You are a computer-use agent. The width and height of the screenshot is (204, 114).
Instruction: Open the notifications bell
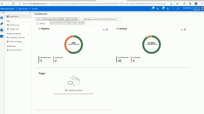(x=163, y=9)
